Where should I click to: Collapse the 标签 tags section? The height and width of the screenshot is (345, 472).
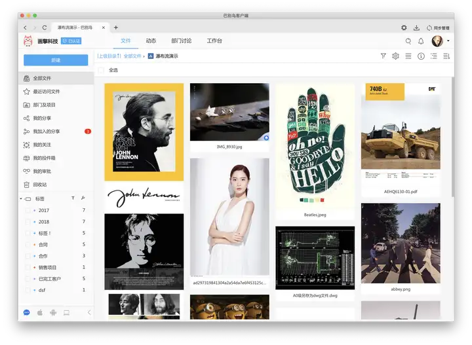(21, 198)
